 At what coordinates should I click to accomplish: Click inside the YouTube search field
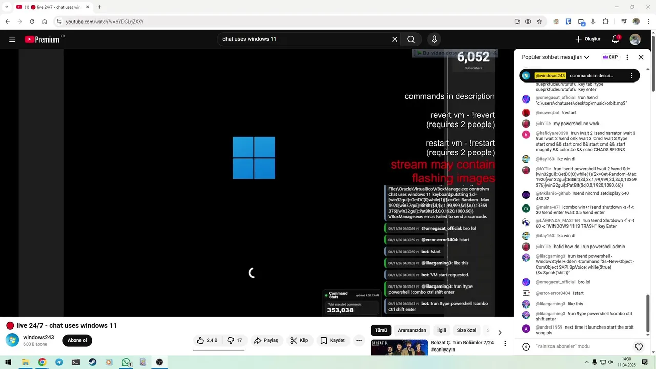(305, 39)
